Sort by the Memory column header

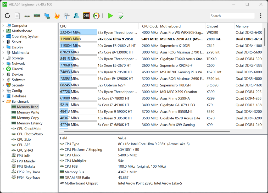248,26
